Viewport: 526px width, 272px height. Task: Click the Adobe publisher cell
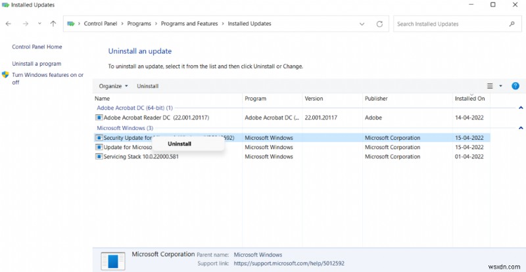coord(373,118)
